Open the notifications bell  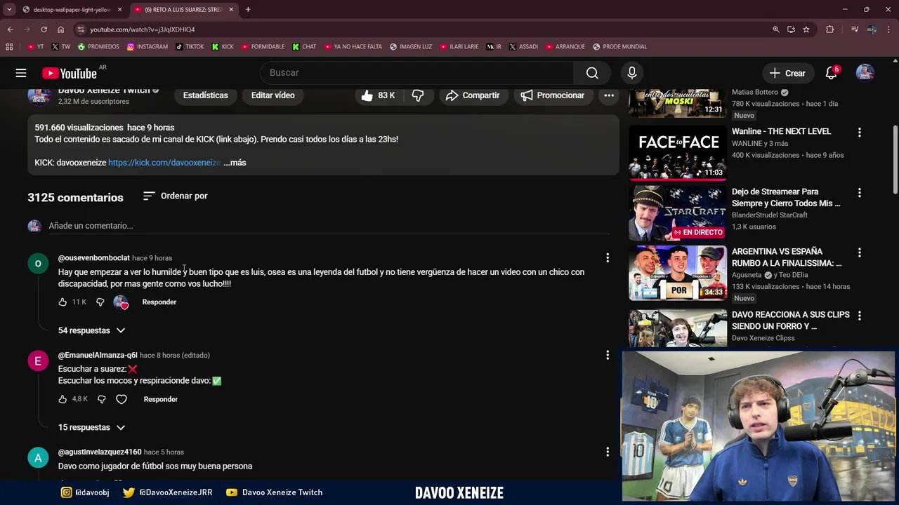831,73
